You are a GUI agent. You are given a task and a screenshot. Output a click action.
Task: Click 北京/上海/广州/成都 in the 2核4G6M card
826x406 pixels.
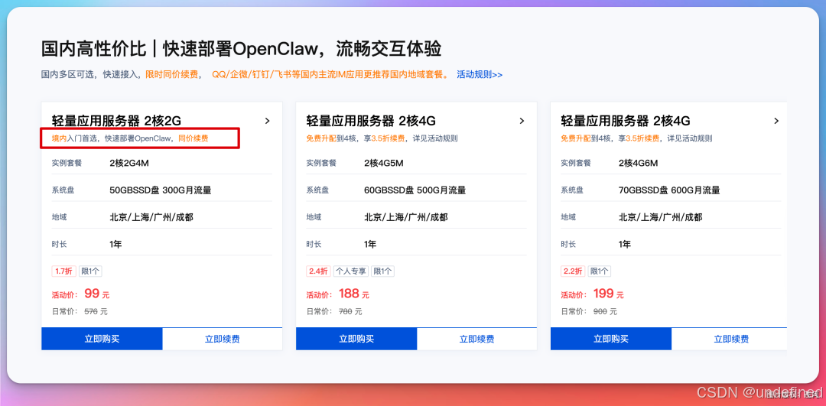point(660,217)
